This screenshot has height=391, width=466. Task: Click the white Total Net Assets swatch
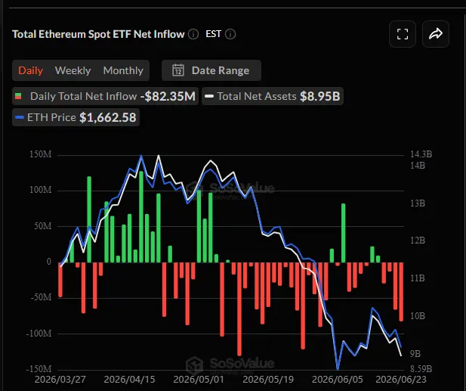[x=209, y=96]
